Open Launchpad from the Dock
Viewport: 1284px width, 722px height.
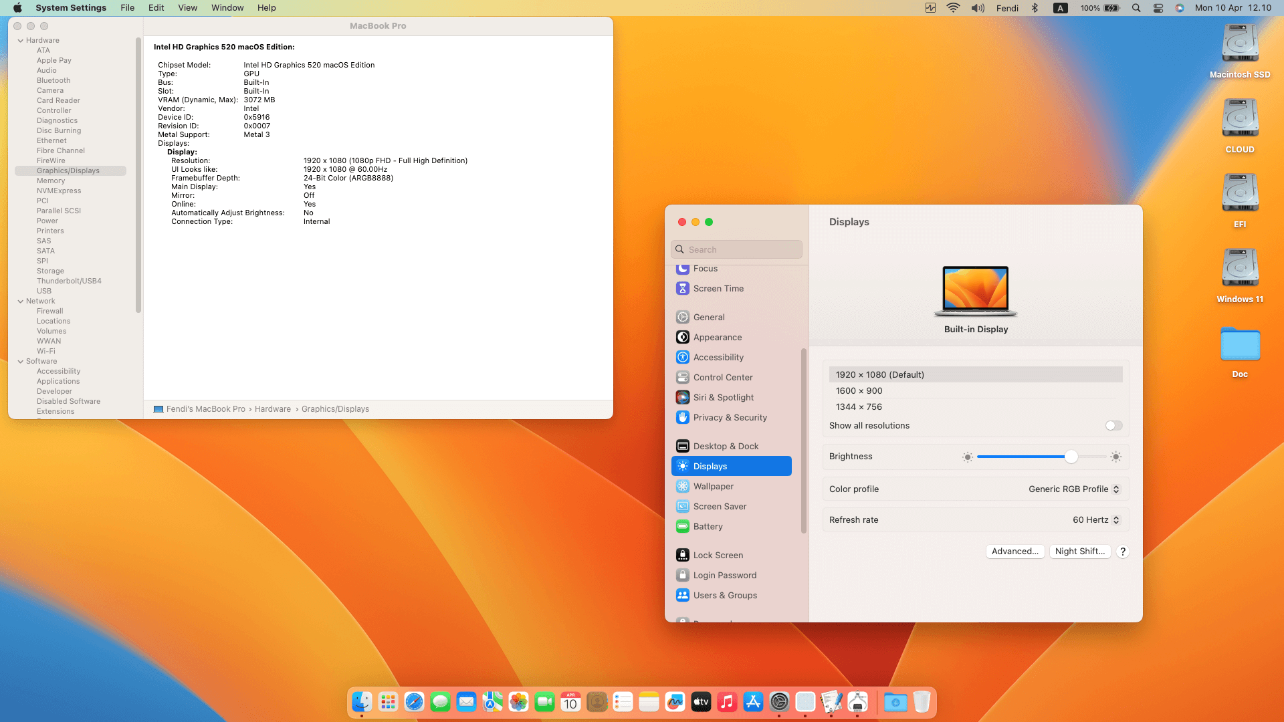pyautogui.click(x=388, y=702)
